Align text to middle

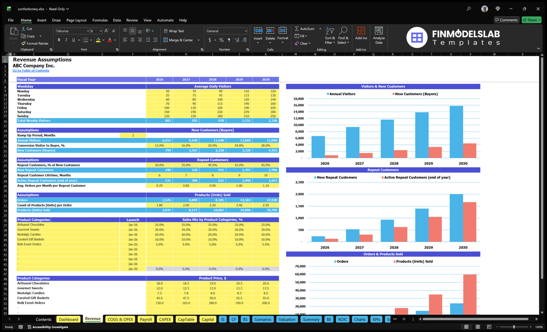(x=132, y=31)
